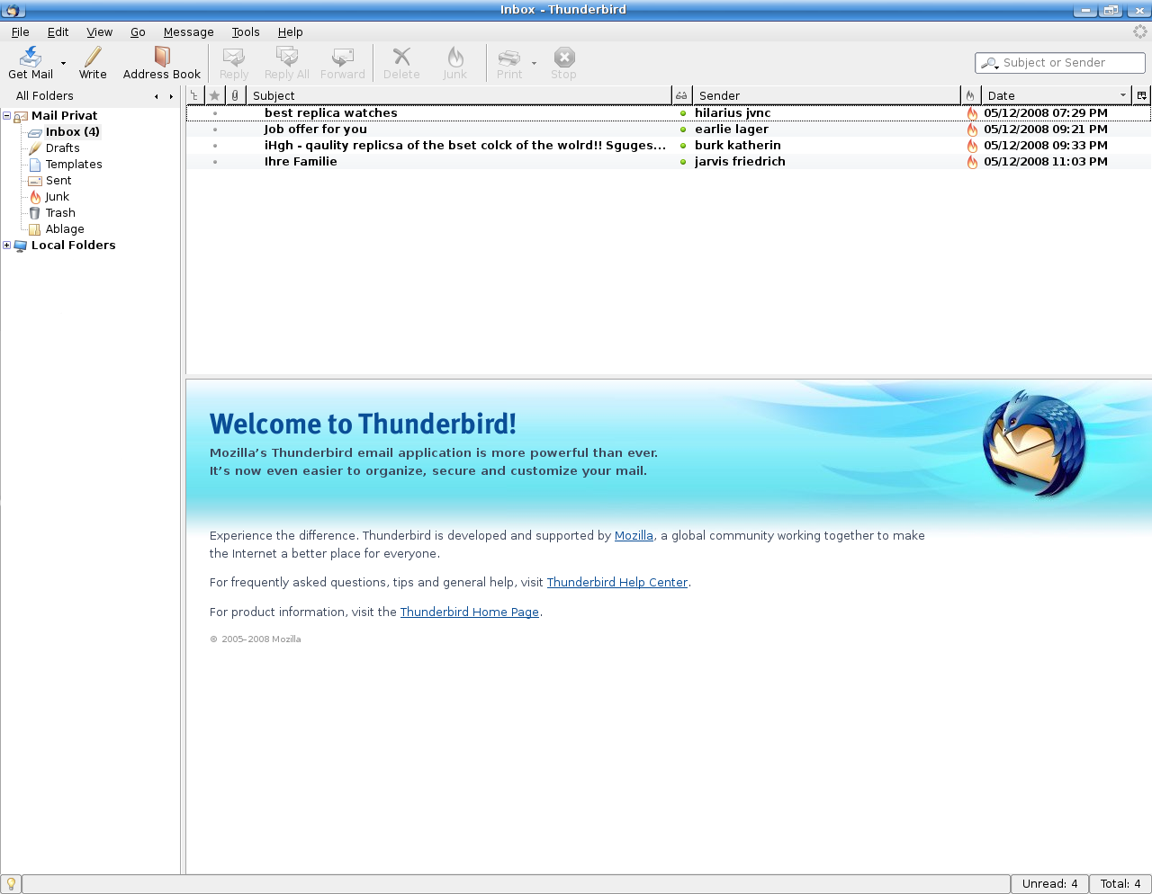Viewport: 1152px width, 894px height.
Task: Open the Message menu
Action: click(x=189, y=31)
